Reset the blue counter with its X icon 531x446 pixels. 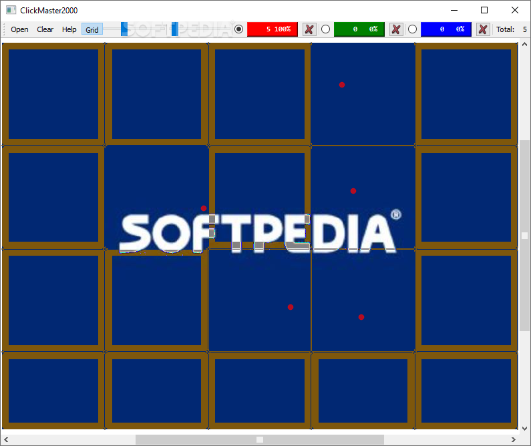tap(483, 29)
